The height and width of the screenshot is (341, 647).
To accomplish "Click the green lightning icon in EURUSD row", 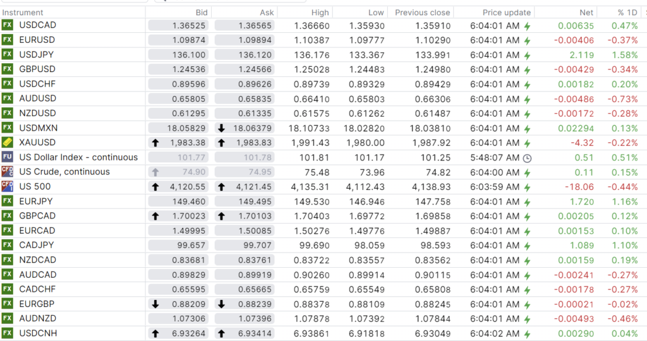I will click(x=528, y=40).
